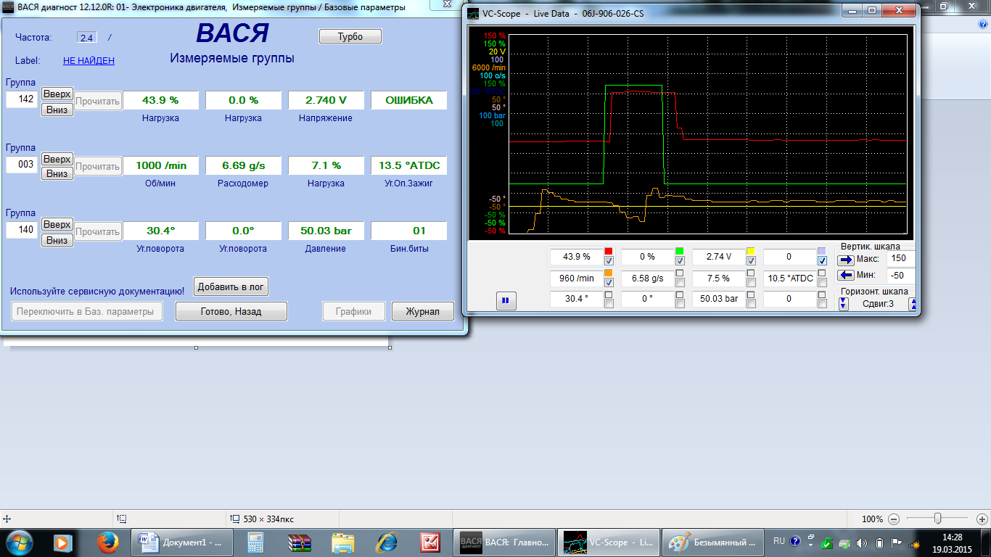Click the Турбо button
991x557 pixels.
(350, 37)
